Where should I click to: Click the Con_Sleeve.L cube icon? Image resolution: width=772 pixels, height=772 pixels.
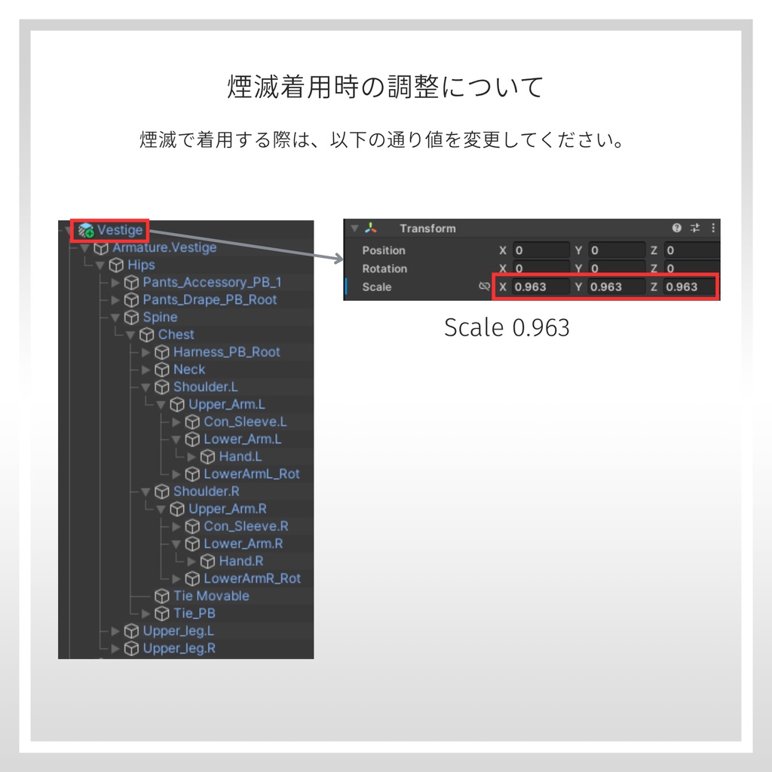[192, 422]
